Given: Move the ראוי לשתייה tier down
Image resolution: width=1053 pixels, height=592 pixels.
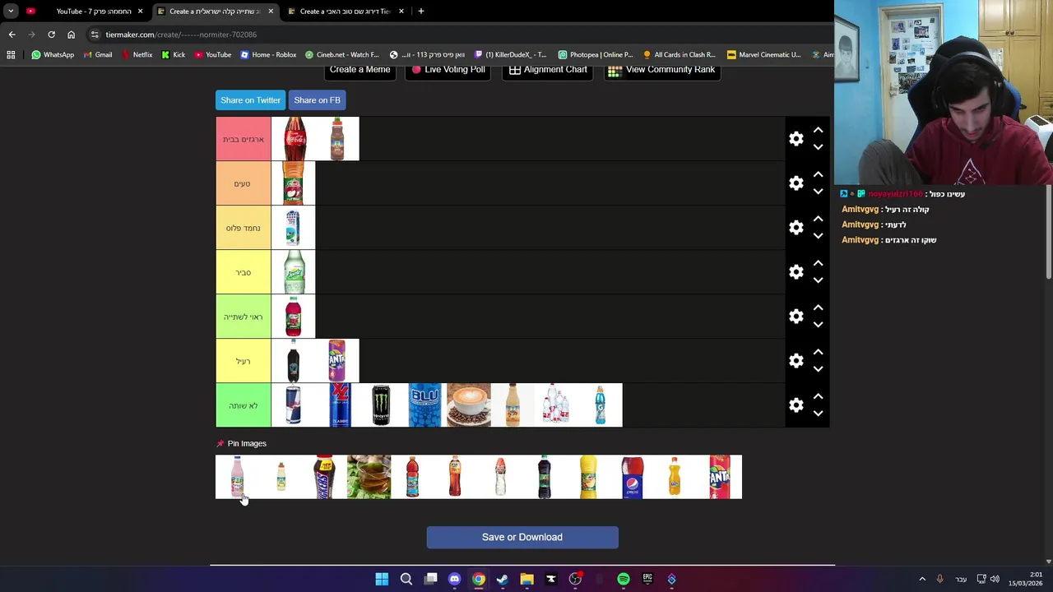Looking at the screenshot, I should pyautogui.click(x=818, y=325).
